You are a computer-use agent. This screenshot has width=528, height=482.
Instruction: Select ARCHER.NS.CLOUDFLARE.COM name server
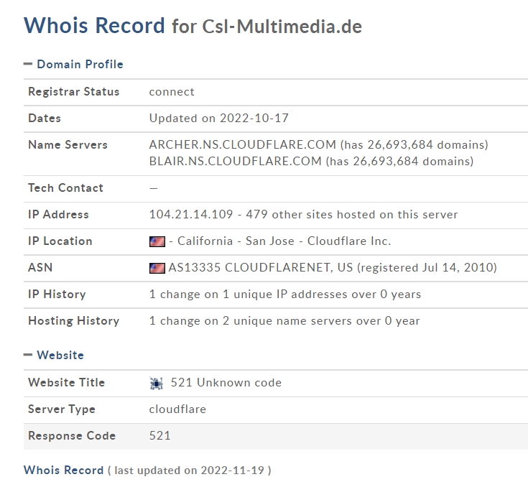click(x=243, y=145)
